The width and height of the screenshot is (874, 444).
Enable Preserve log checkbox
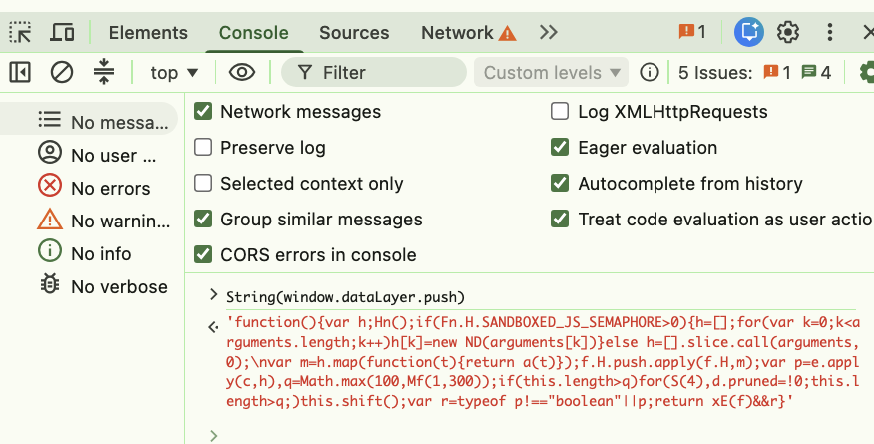point(203,147)
